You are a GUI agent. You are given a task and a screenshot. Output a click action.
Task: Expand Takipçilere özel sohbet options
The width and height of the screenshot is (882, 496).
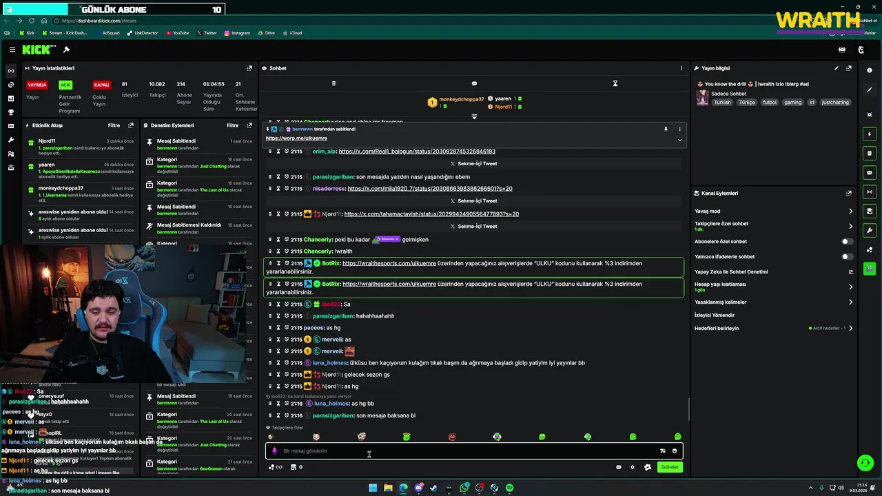coord(850,226)
